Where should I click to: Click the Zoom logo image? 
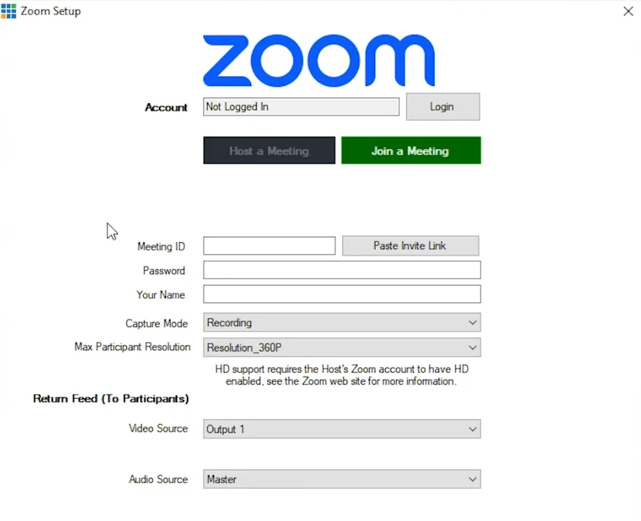(319, 60)
